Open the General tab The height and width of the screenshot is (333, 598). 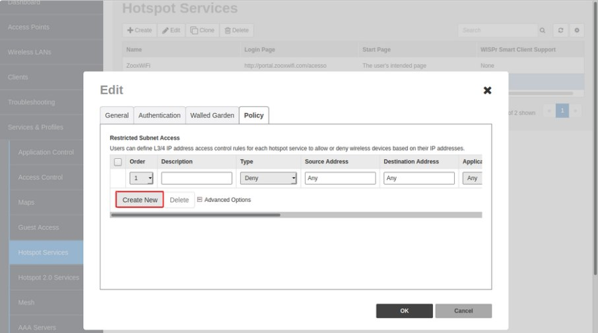pyautogui.click(x=117, y=115)
